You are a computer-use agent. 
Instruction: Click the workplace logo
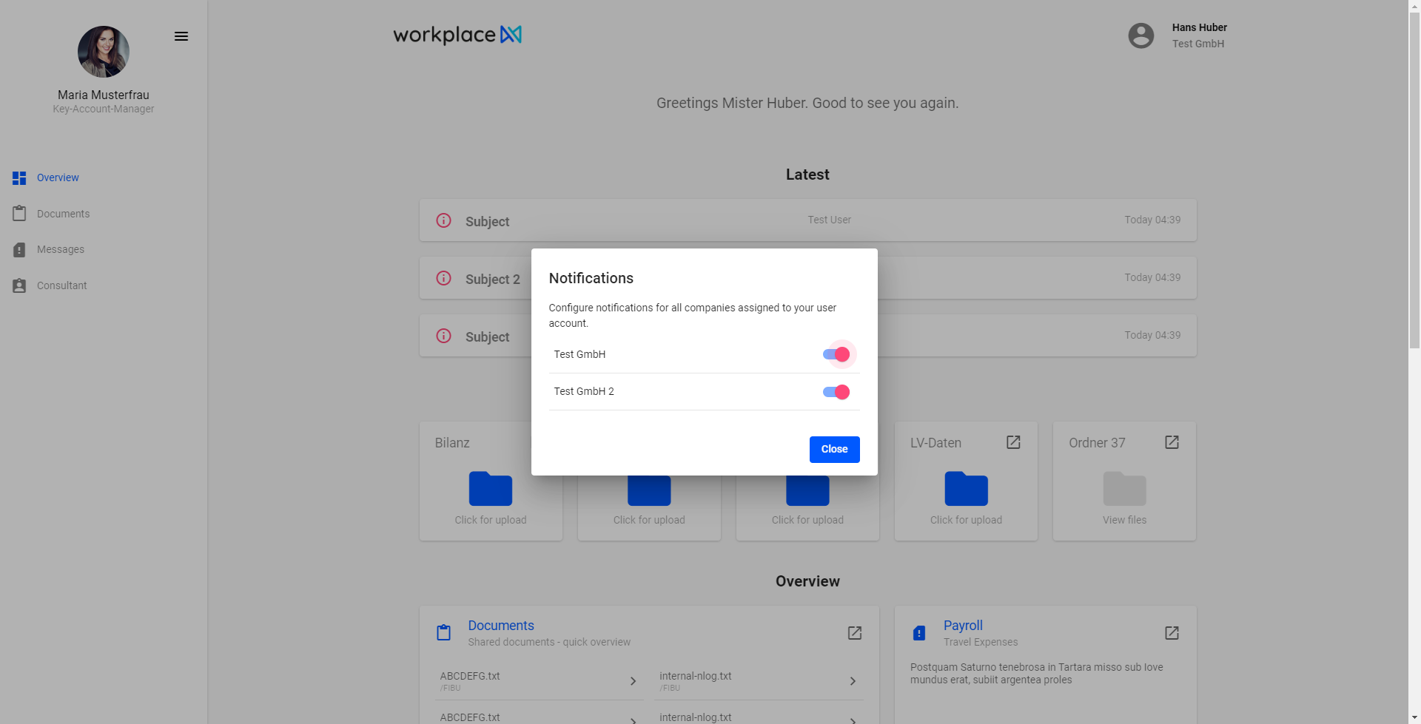pos(457,35)
